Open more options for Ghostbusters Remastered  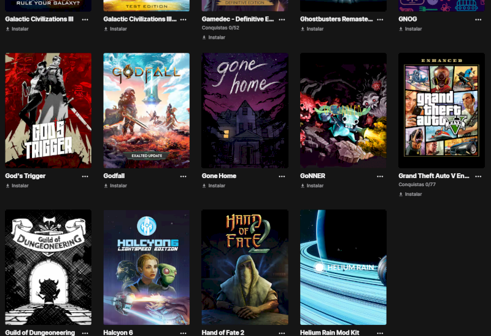coord(380,20)
